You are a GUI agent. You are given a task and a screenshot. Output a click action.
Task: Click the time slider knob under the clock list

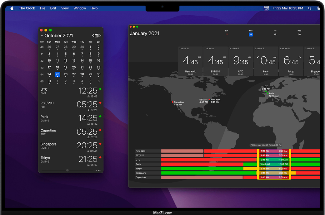[x=67, y=170]
